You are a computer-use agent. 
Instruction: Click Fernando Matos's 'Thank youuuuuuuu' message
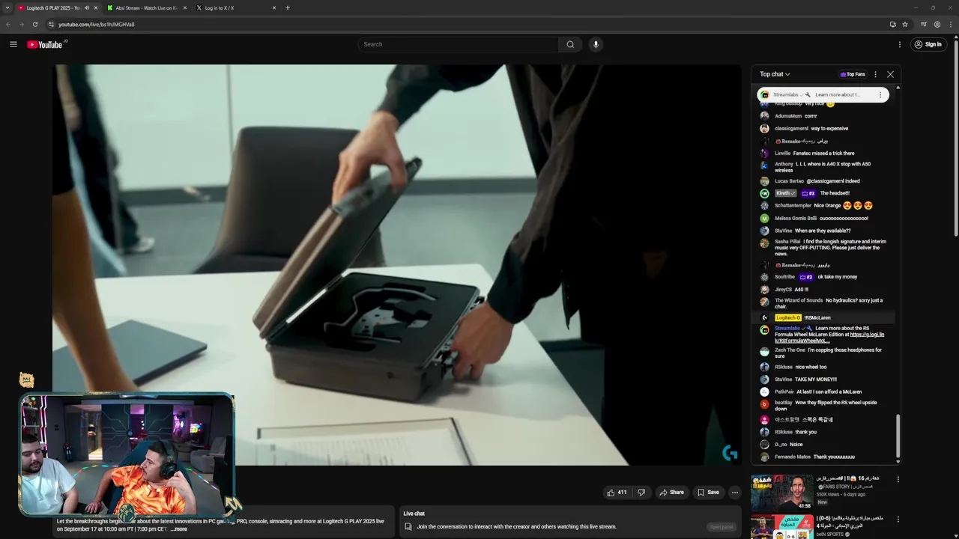833,457
